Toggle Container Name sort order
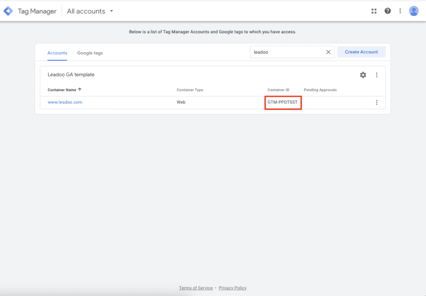The image size is (426, 296). (x=65, y=89)
